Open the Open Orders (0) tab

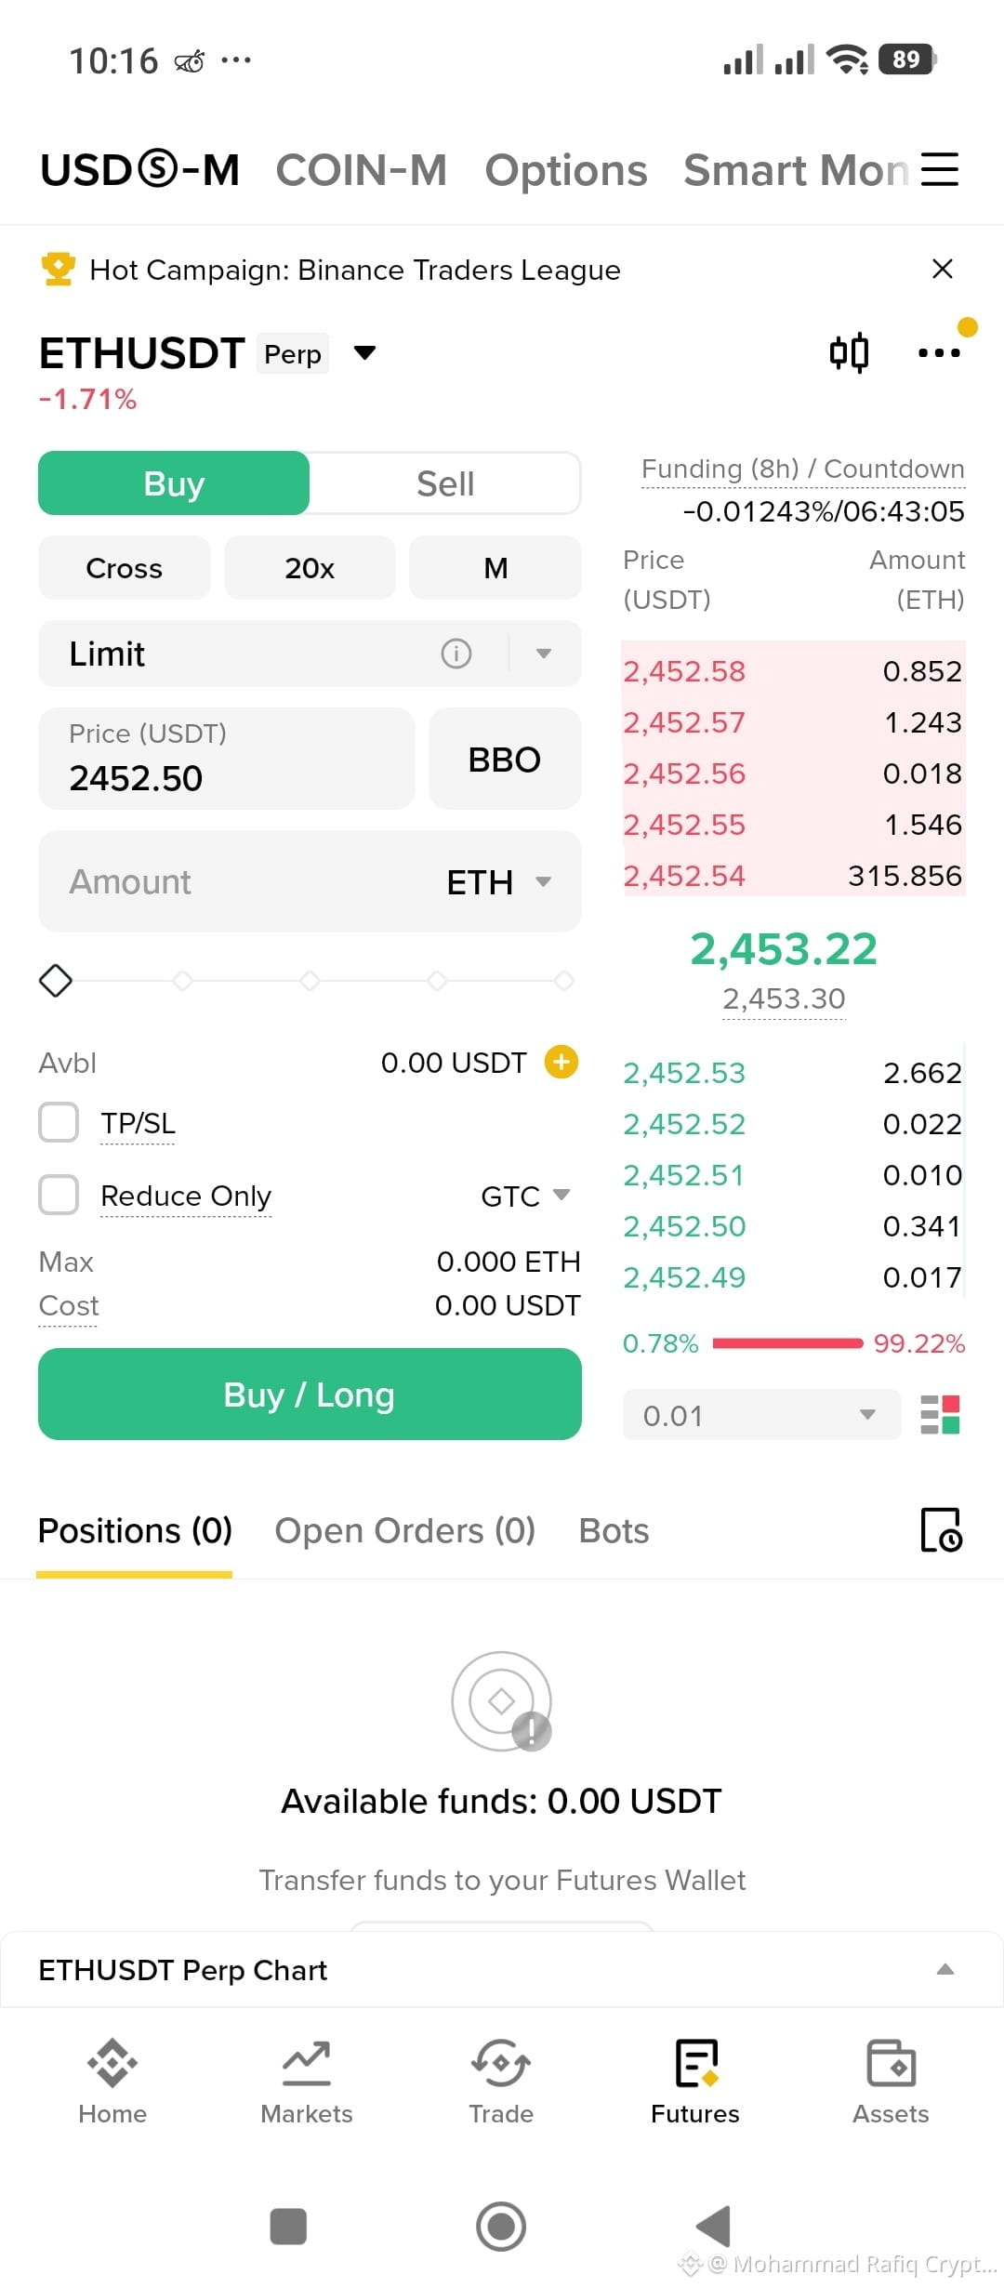(405, 1530)
